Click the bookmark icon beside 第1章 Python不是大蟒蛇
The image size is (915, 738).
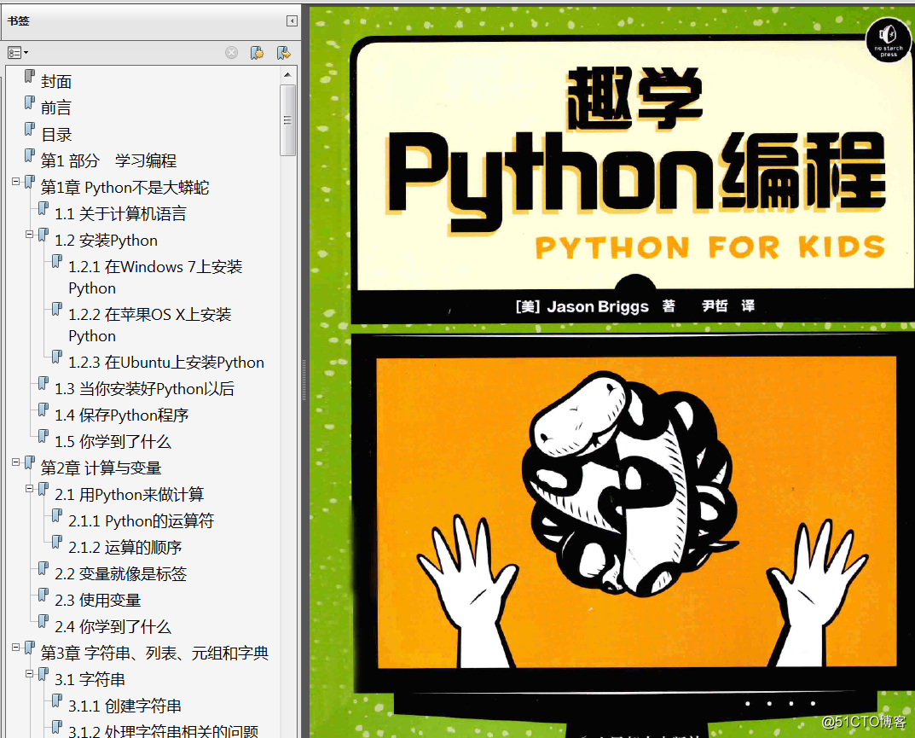(30, 183)
